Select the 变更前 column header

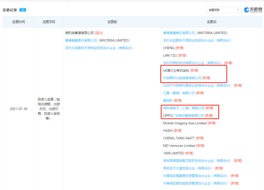coord(112,22)
